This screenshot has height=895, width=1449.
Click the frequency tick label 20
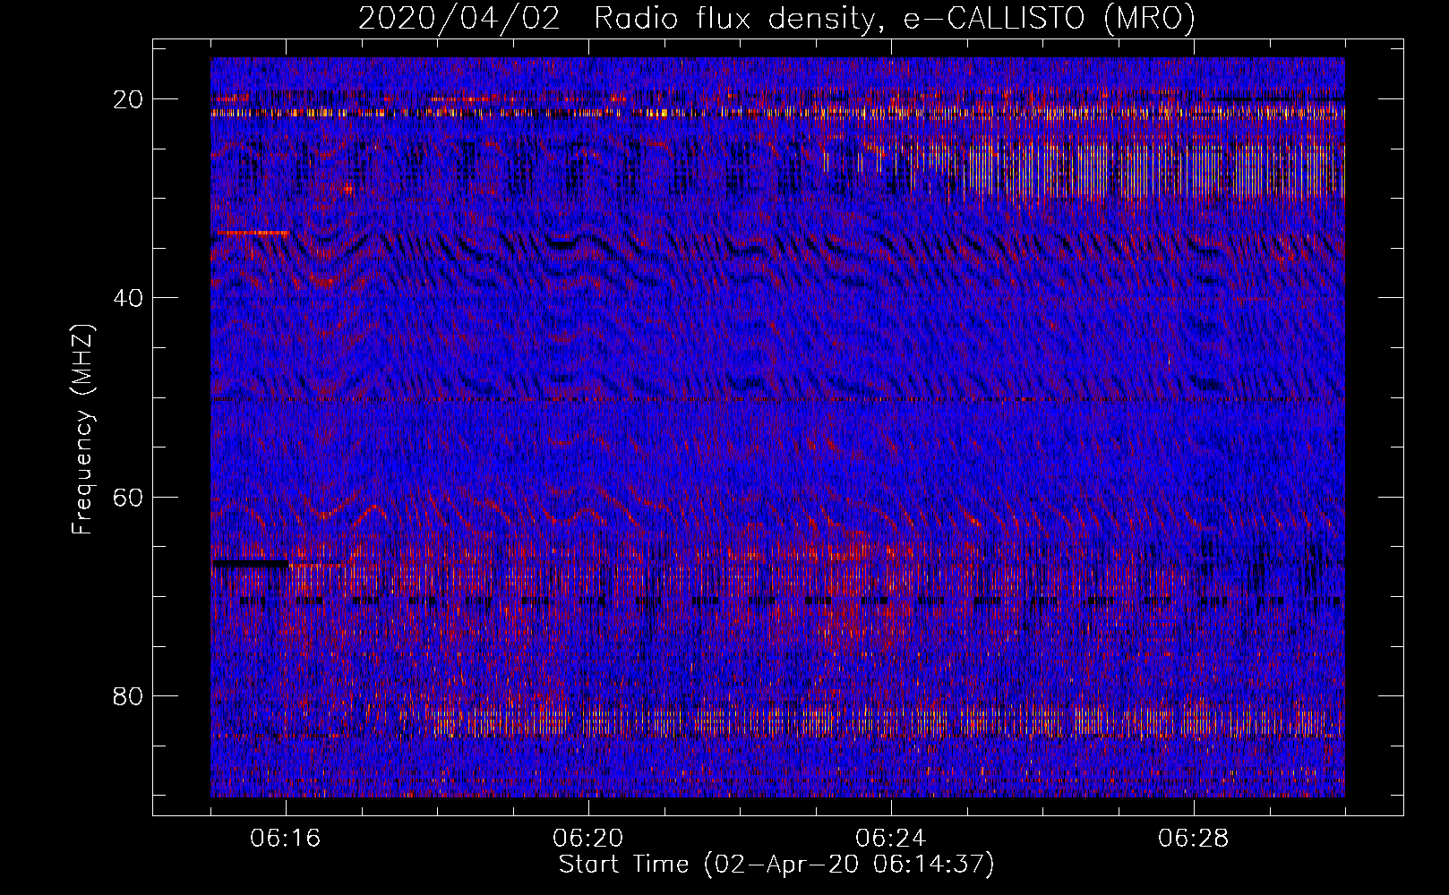[128, 99]
